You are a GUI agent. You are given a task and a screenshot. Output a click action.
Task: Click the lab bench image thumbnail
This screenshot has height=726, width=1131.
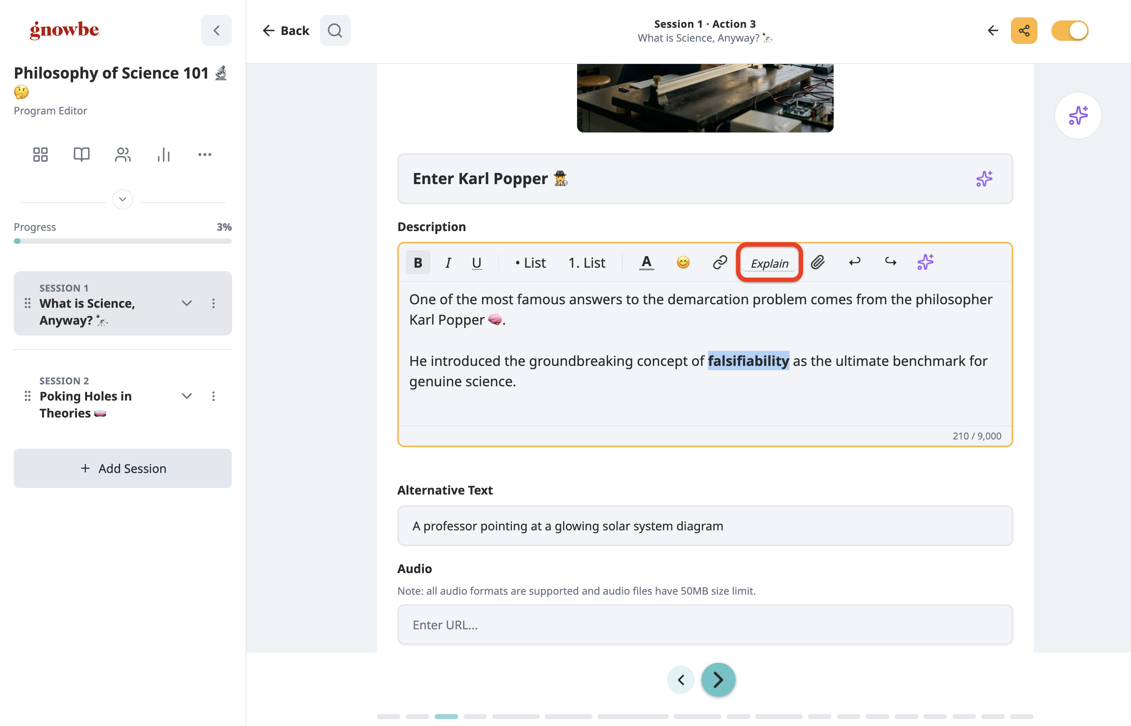(705, 98)
